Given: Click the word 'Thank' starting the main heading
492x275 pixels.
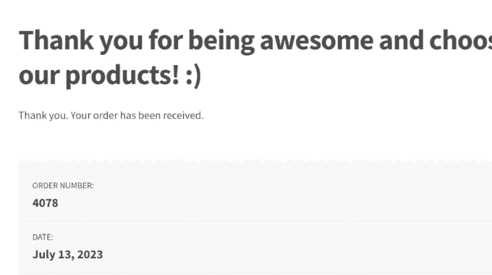Looking at the screenshot, I should pos(56,41).
